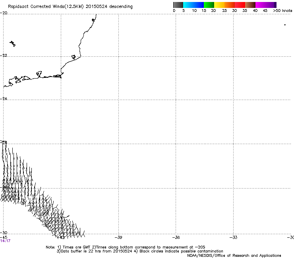The image size is (294, 258).
Task: Click the '-45' longitude axis label
Action: tap(4, 237)
